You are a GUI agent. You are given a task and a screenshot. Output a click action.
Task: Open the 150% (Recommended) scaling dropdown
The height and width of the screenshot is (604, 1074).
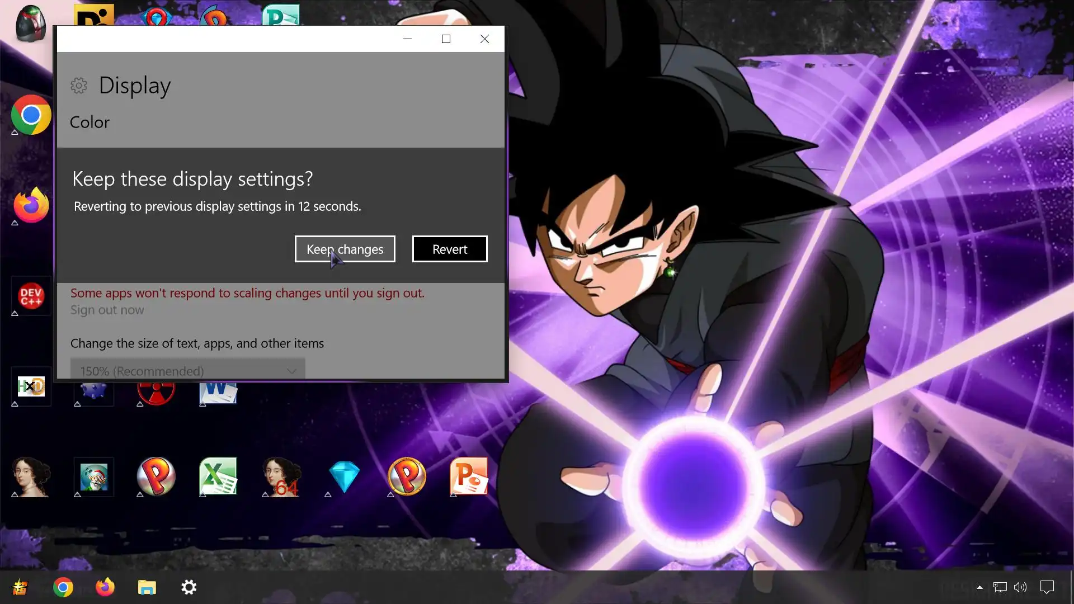tap(187, 370)
